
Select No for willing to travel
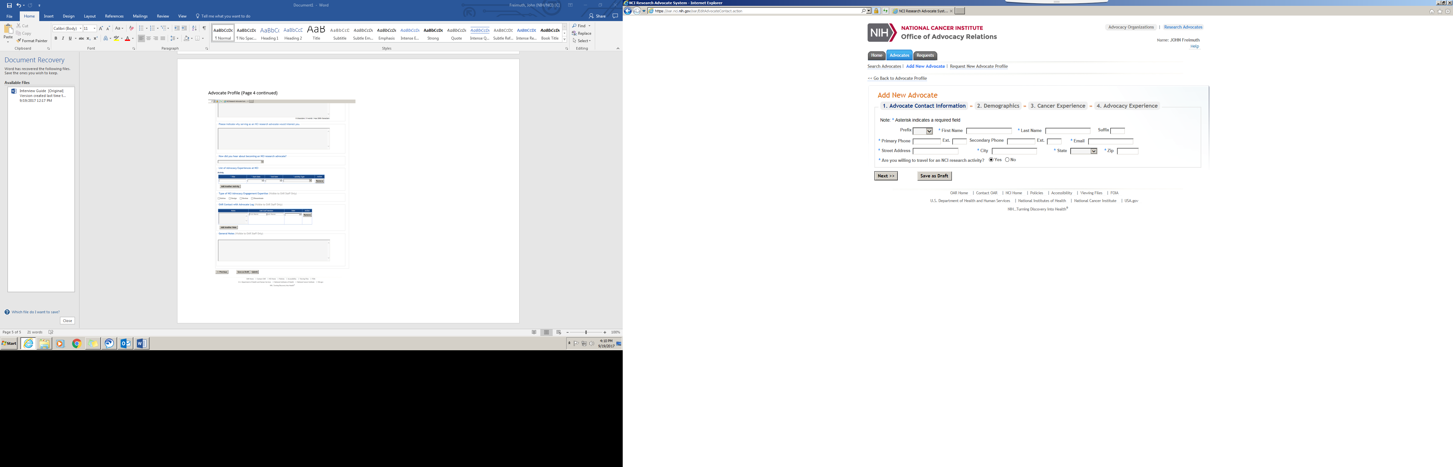click(x=1007, y=160)
